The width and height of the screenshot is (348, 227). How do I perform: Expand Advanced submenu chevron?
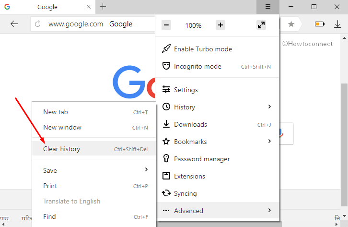coord(269,210)
